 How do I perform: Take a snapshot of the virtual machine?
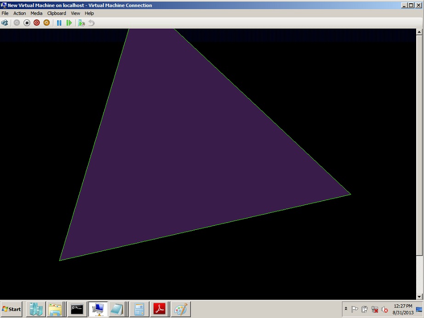click(81, 23)
